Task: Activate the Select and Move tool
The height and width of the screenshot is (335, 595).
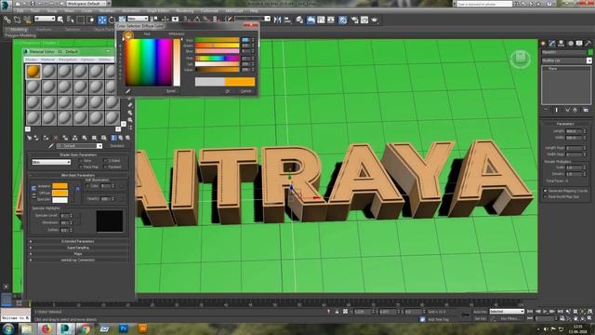Action: coord(102,20)
